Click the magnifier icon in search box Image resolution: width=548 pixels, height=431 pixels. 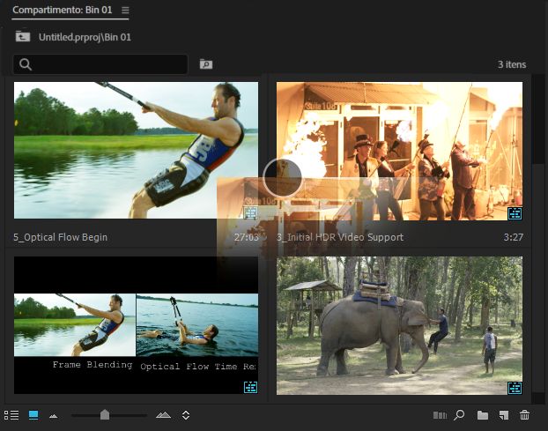pos(26,64)
